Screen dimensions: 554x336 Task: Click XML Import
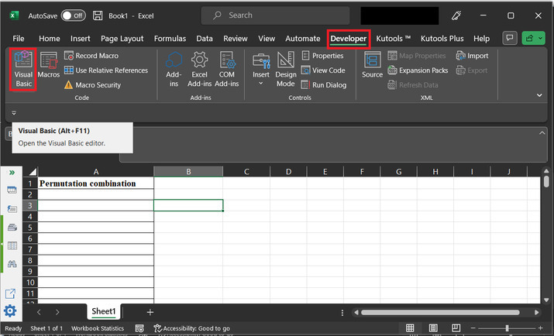(x=472, y=56)
